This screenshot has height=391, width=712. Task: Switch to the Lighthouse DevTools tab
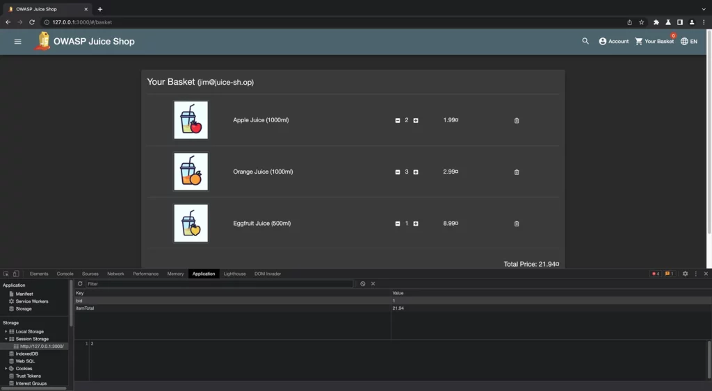tap(235, 274)
